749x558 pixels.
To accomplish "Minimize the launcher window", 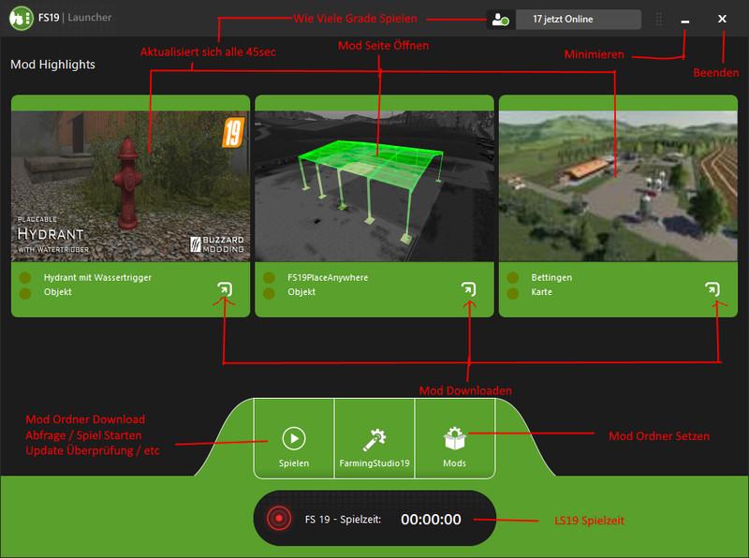I will pos(685,20).
